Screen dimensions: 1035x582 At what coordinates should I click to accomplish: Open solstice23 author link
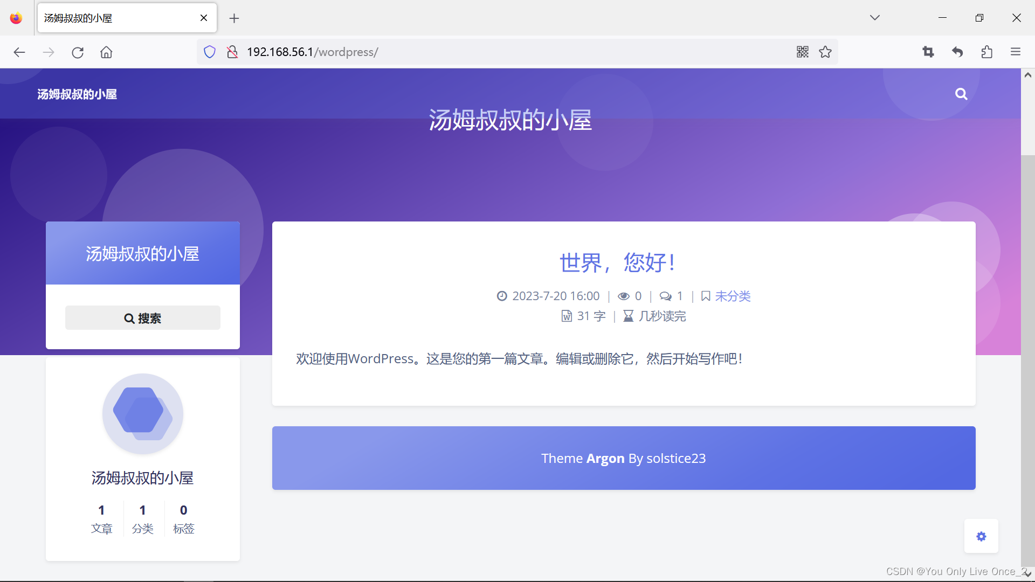pos(676,458)
